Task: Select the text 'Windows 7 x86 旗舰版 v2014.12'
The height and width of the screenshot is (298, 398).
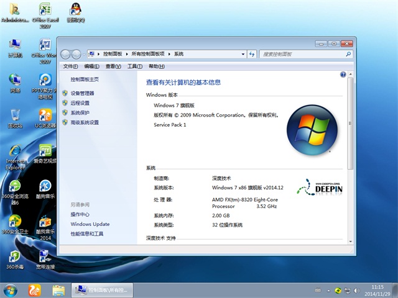Action: (248, 187)
